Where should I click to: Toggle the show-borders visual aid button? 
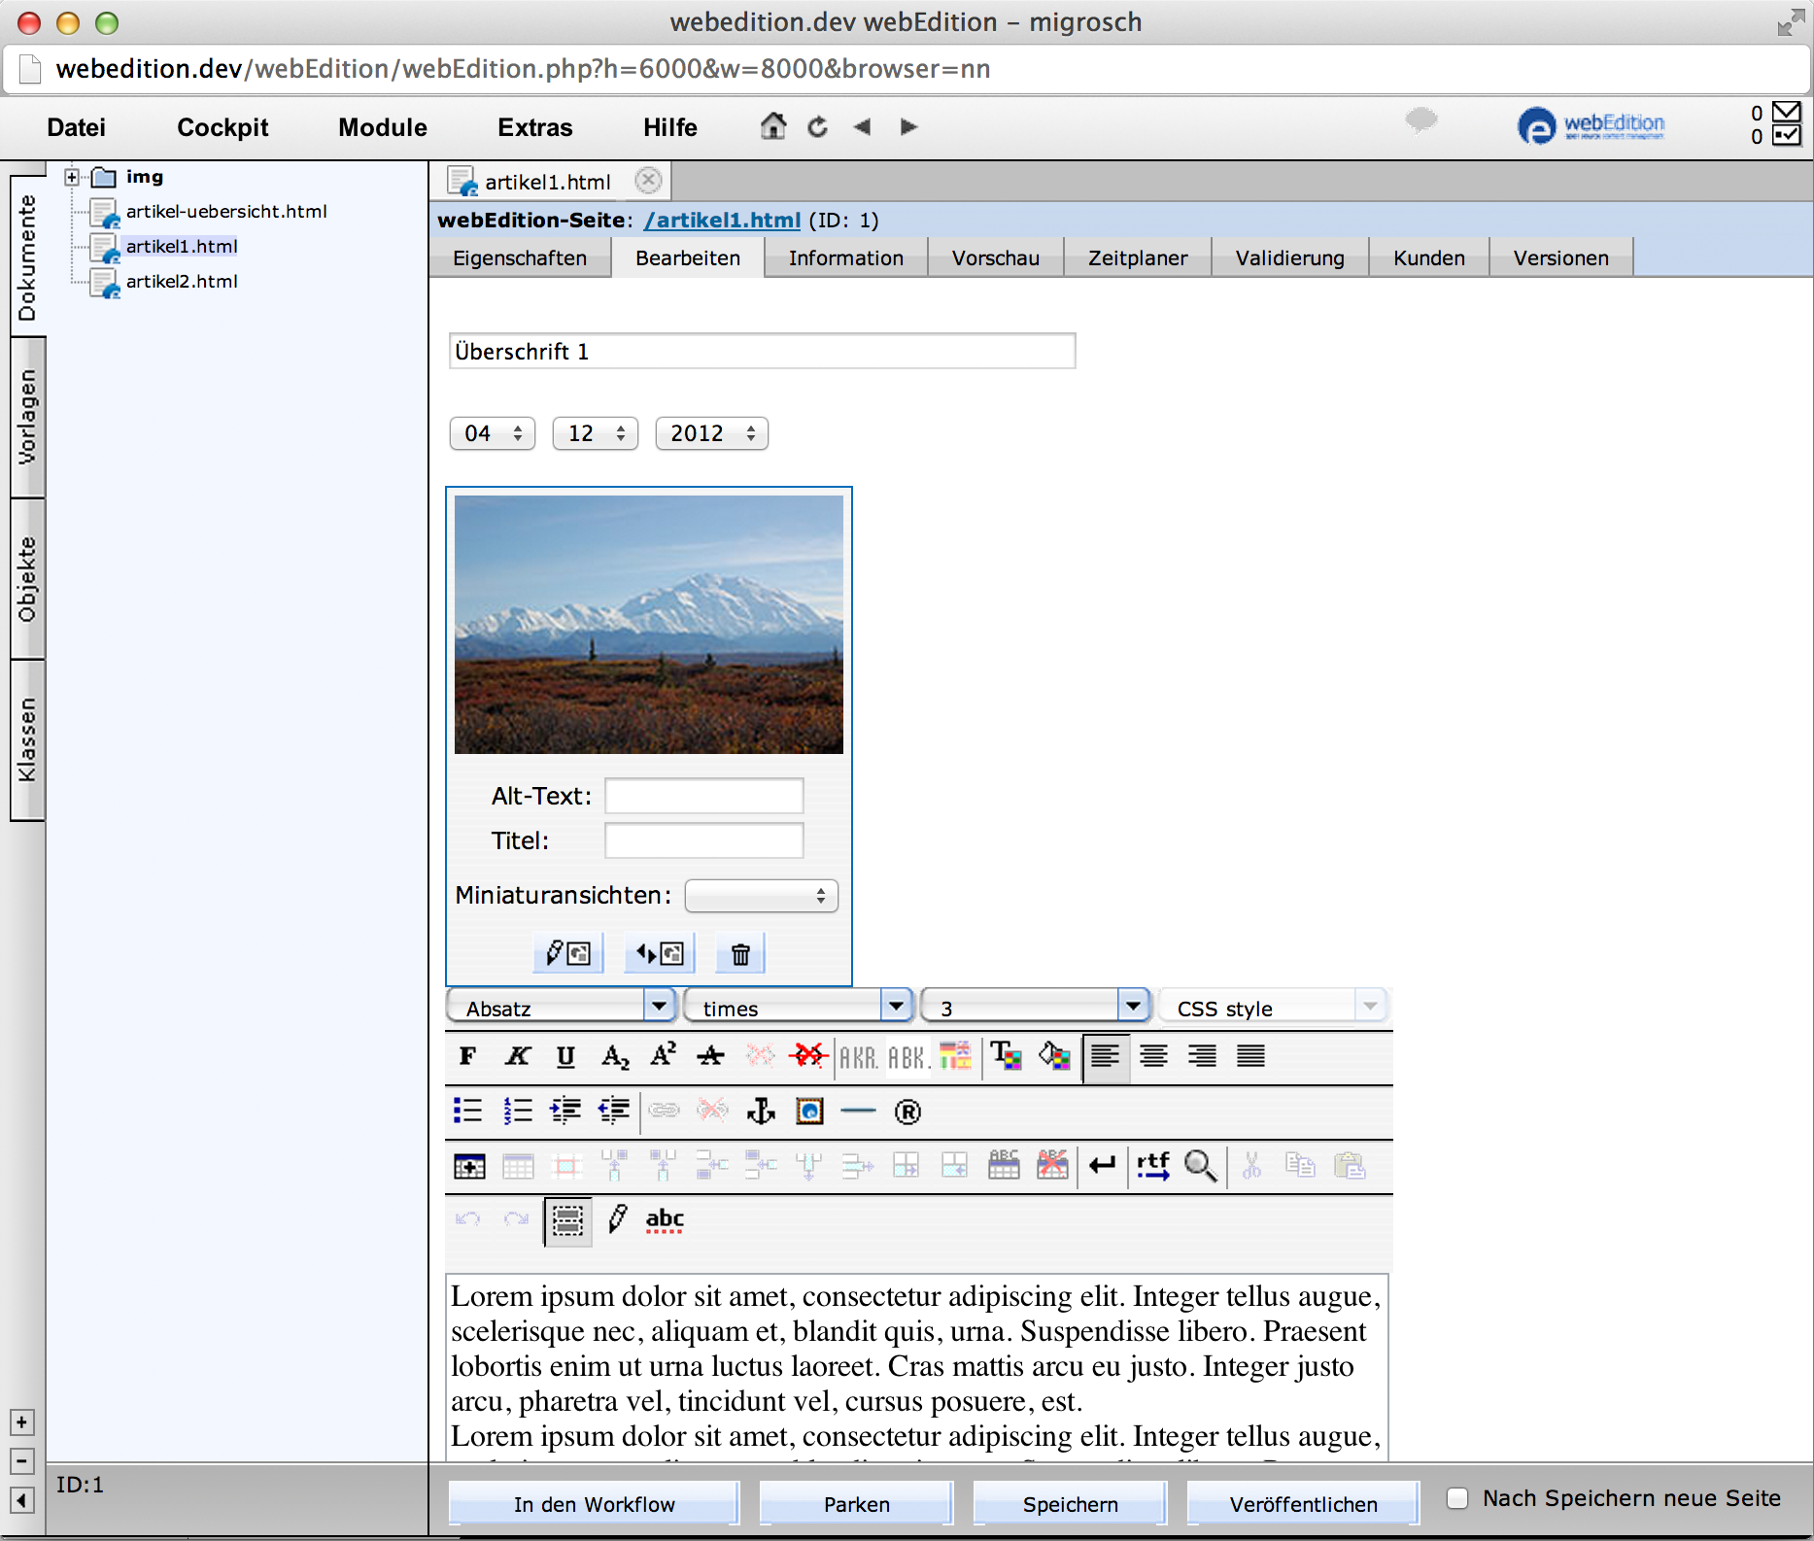pos(567,1219)
